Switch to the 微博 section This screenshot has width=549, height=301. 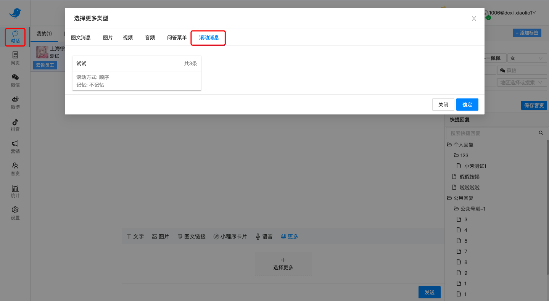pyautogui.click(x=15, y=103)
